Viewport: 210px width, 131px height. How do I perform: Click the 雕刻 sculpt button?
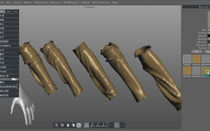(10, 54)
